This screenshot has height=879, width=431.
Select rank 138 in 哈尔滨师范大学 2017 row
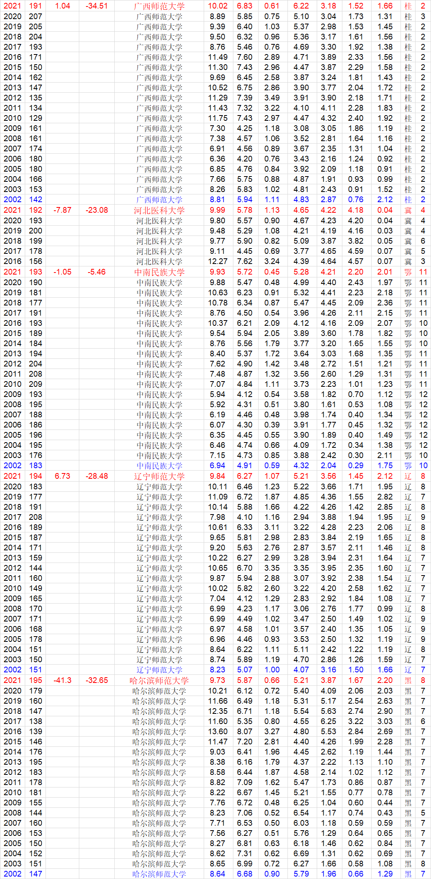pyautogui.click(x=36, y=722)
